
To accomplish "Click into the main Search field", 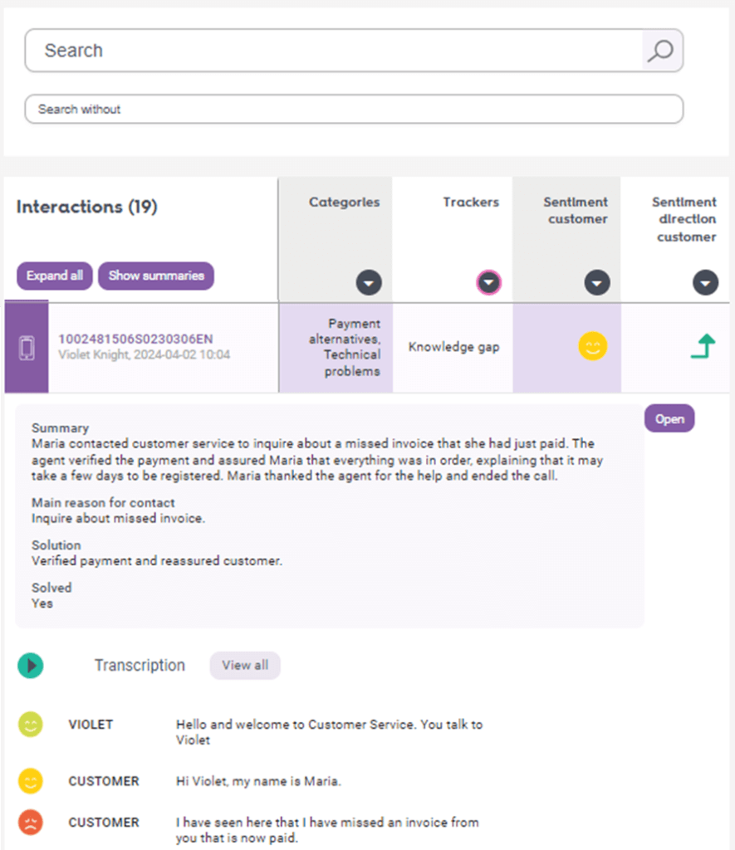I will click(x=332, y=51).
